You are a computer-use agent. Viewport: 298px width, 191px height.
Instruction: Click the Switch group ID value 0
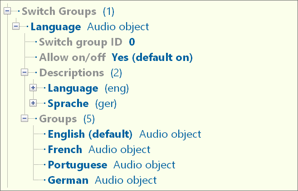(132, 42)
